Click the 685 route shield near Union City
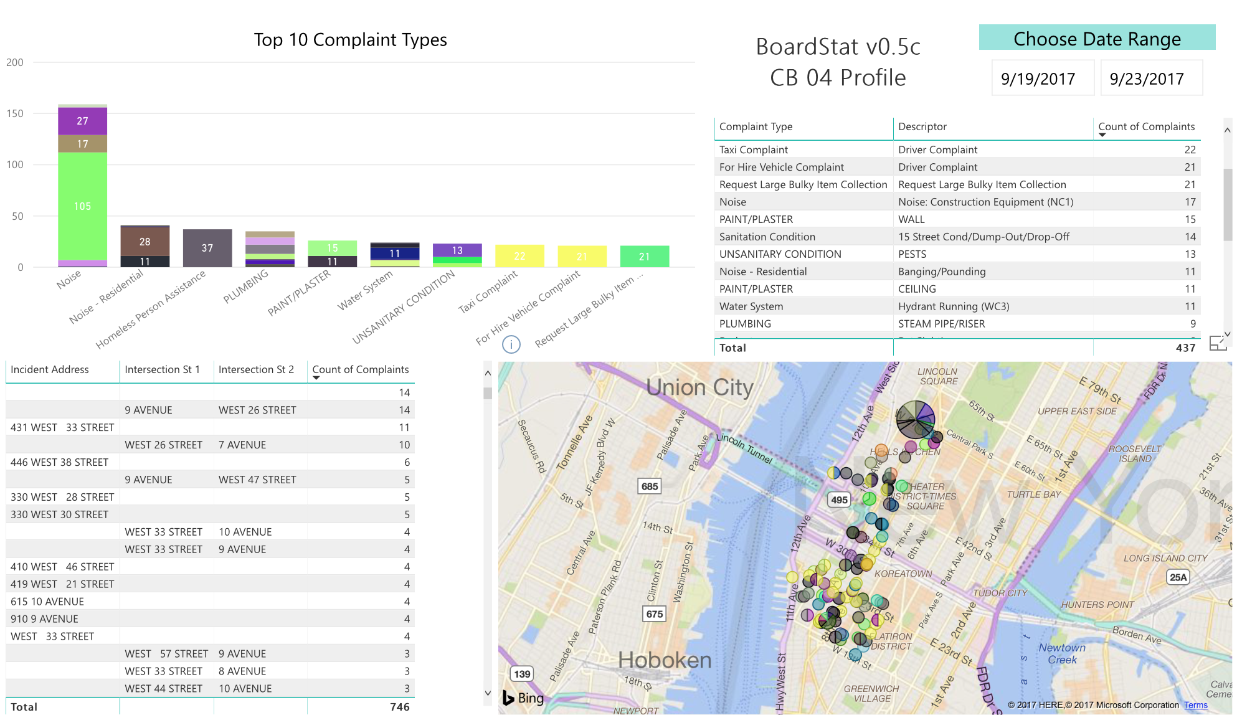The image size is (1237, 715). tap(649, 486)
